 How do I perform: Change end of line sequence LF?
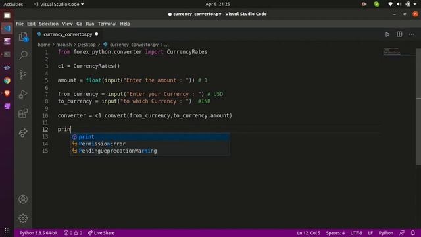[370, 232]
